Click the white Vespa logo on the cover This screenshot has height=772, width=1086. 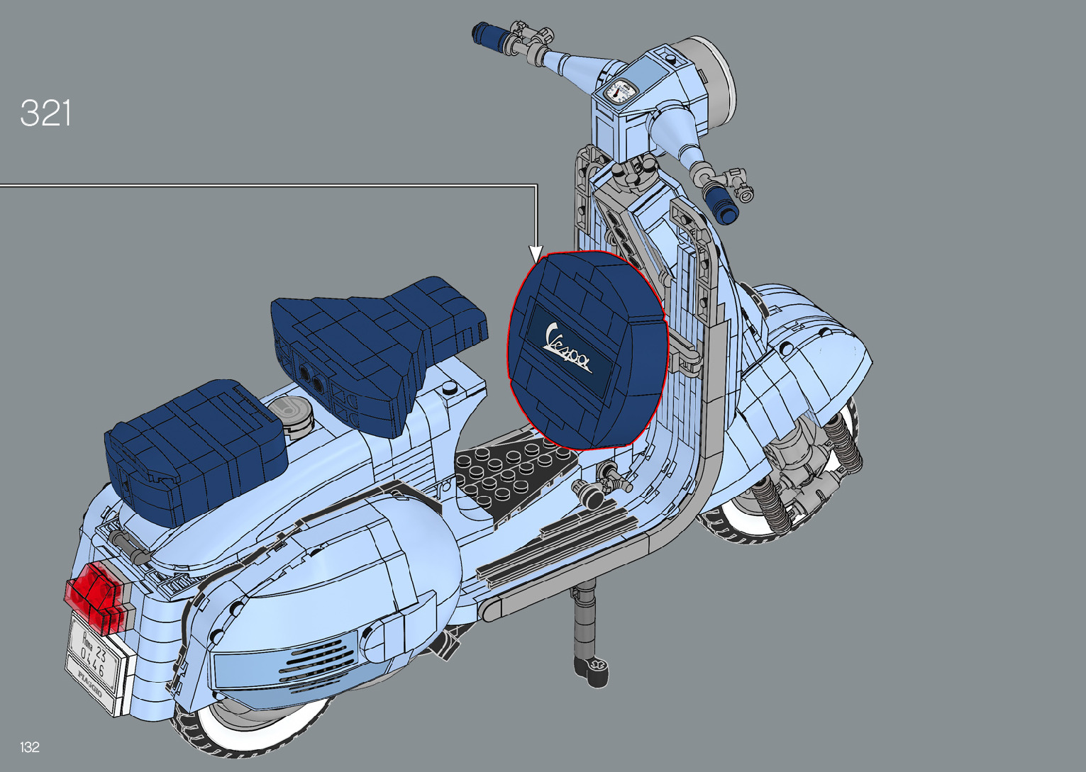[565, 348]
